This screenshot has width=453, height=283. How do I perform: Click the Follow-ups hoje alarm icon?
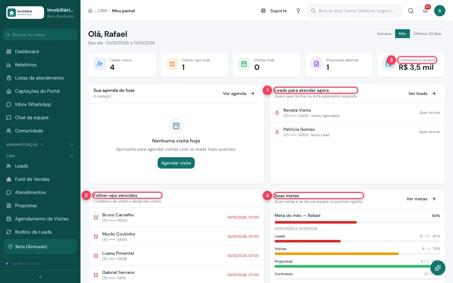point(172,64)
